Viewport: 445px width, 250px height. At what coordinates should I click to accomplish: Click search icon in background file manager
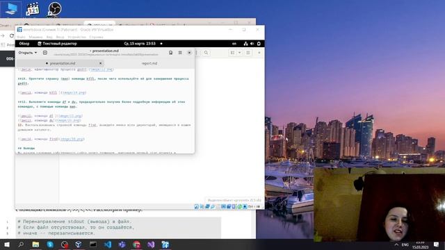pyautogui.click(x=206, y=53)
